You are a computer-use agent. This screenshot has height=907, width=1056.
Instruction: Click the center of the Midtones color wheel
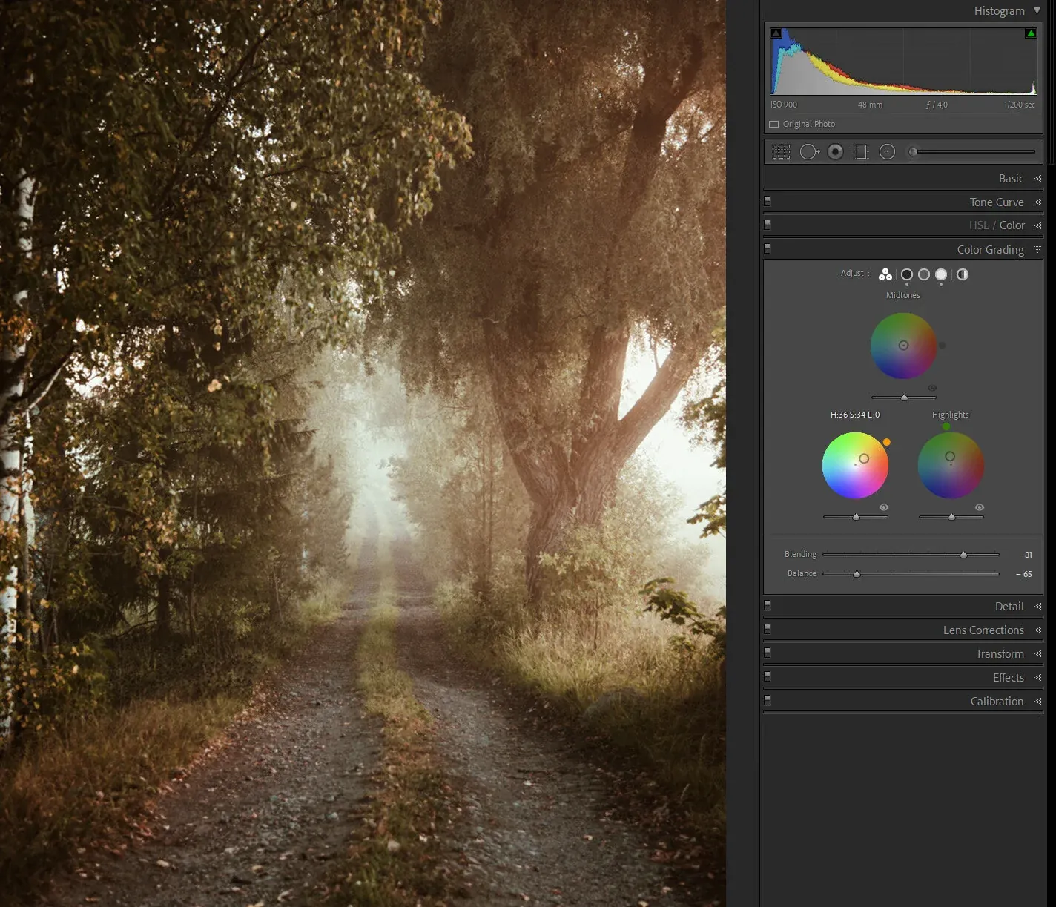[x=903, y=346]
